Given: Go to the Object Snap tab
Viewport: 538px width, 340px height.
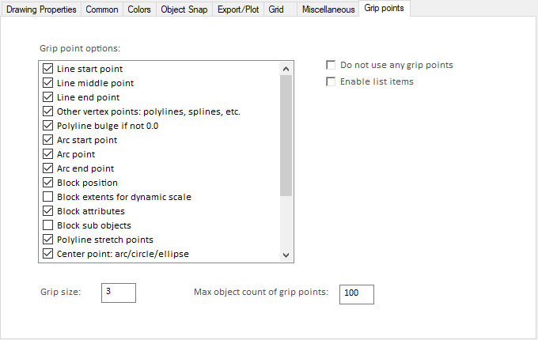Looking at the screenshot, I should click(x=183, y=9).
